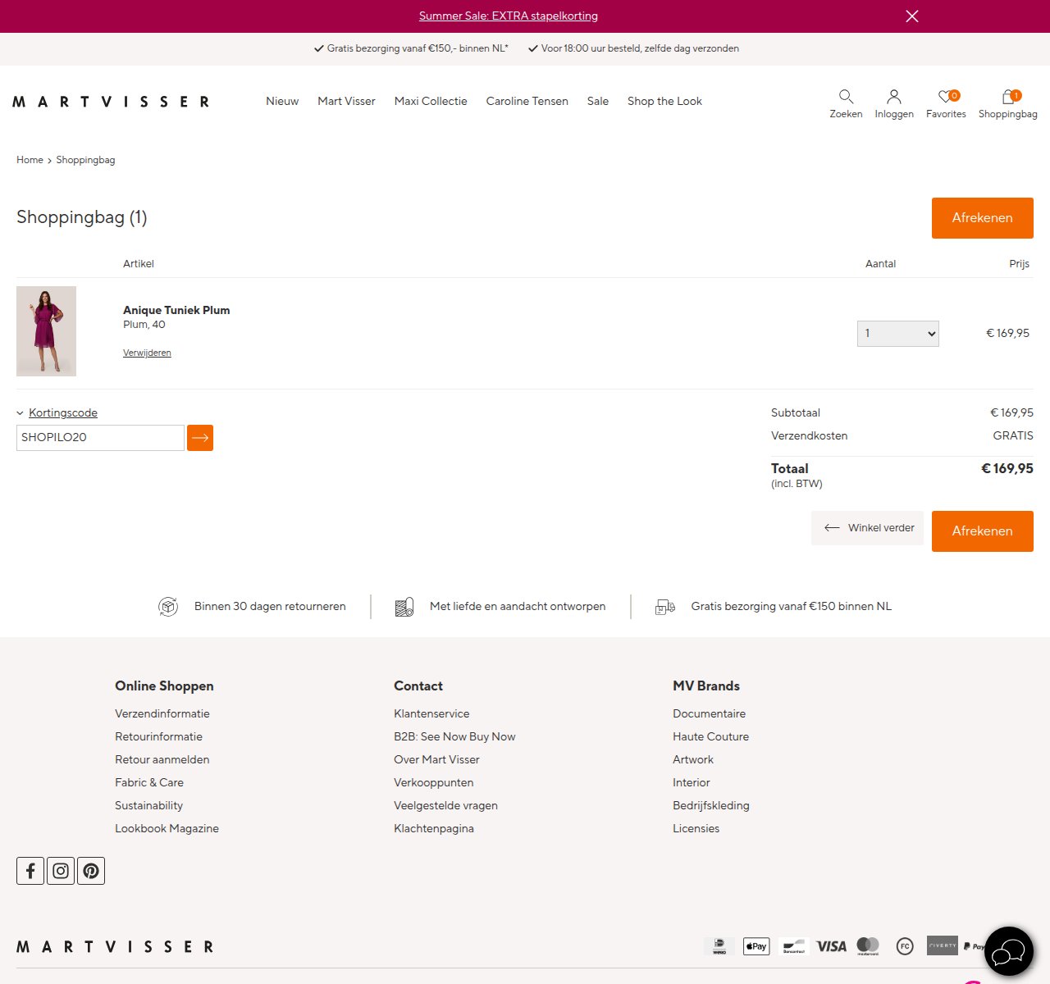Open the Inloggen account icon

point(894,103)
